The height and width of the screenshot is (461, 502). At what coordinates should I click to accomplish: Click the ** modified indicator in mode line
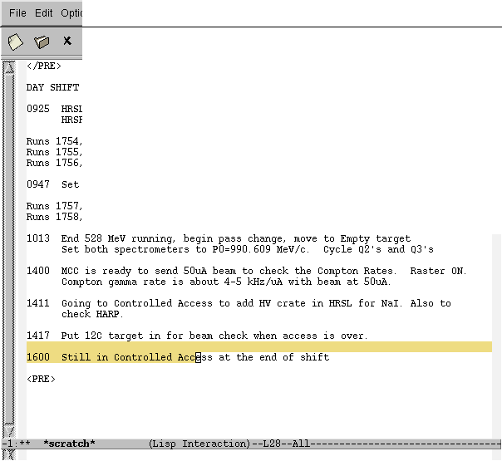coord(25,444)
